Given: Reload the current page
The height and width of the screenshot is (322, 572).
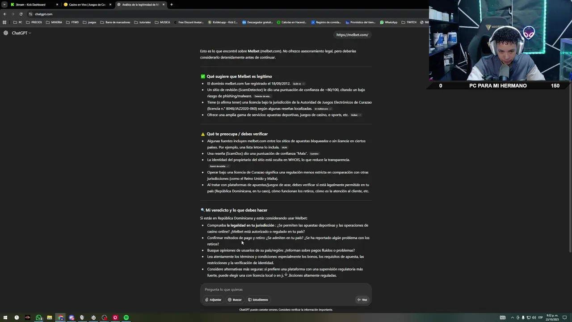Looking at the screenshot, I should click(21, 14).
